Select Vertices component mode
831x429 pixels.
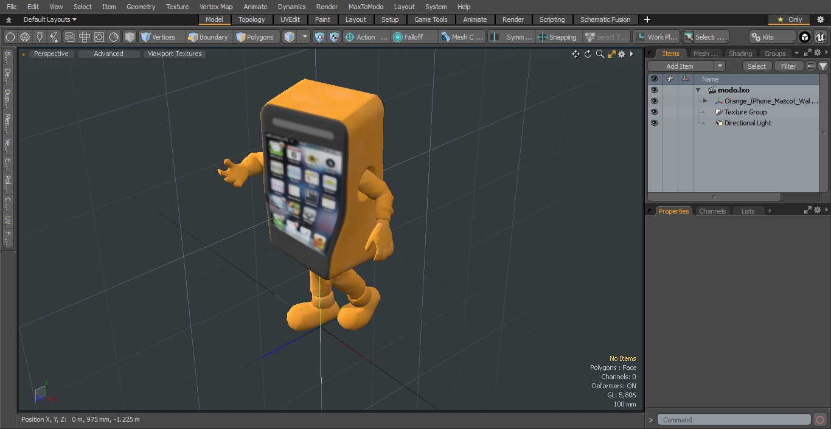click(x=161, y=37)
